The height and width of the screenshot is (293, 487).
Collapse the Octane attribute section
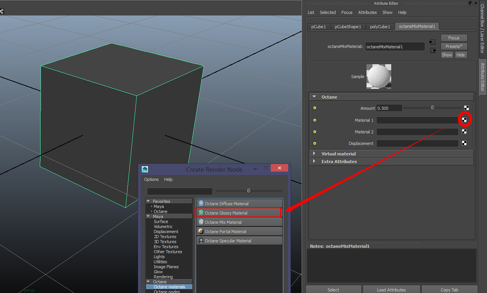pos(314,97)
